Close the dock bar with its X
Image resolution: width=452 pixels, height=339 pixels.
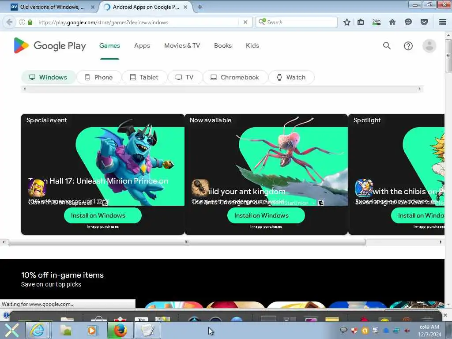tap(445, 315)
